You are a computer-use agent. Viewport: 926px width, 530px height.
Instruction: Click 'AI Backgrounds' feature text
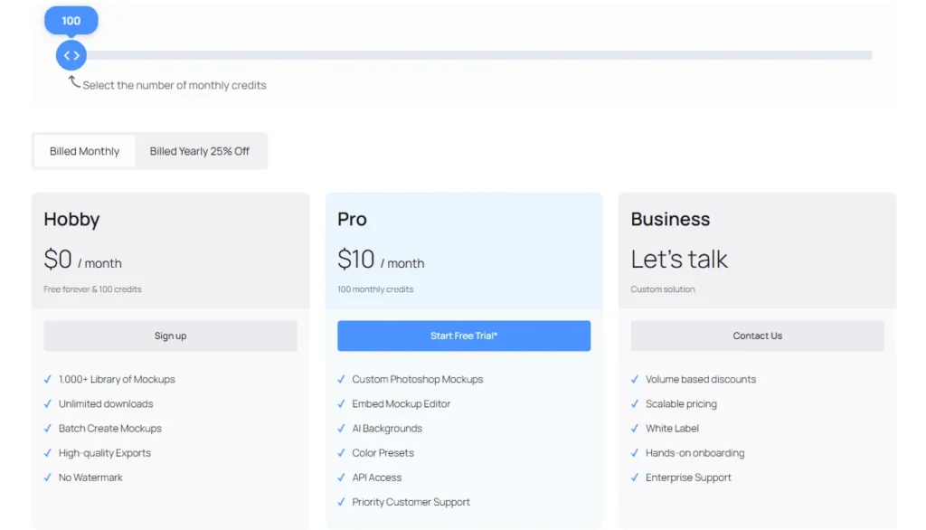[x=387, y=429]
